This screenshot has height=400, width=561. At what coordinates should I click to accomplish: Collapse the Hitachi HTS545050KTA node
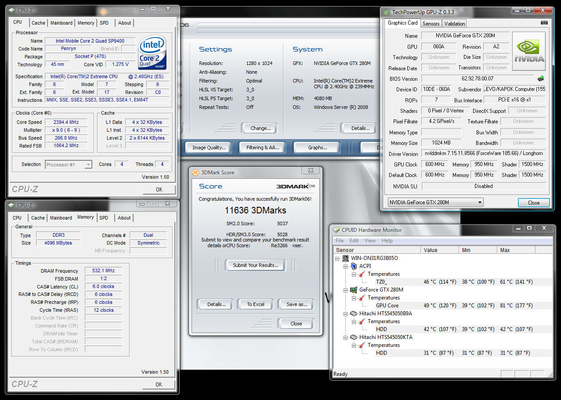pos(346,337)
